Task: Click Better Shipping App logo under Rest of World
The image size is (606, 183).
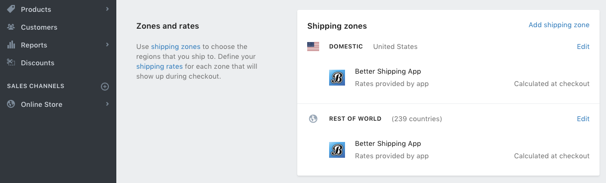Action: click(x=337, y=150)
